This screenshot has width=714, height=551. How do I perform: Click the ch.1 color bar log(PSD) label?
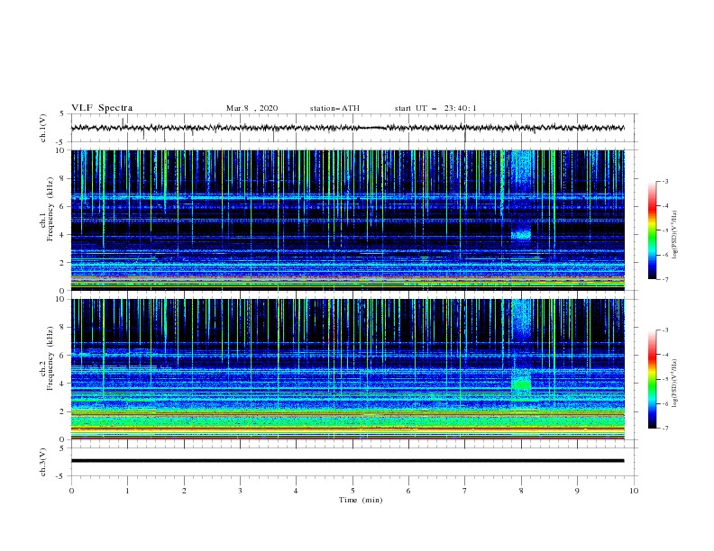(x=675, y=235)
